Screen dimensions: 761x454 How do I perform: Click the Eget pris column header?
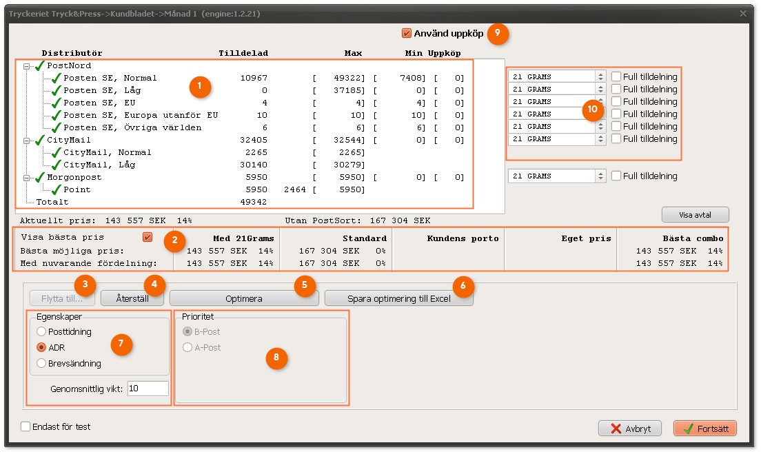586,238
